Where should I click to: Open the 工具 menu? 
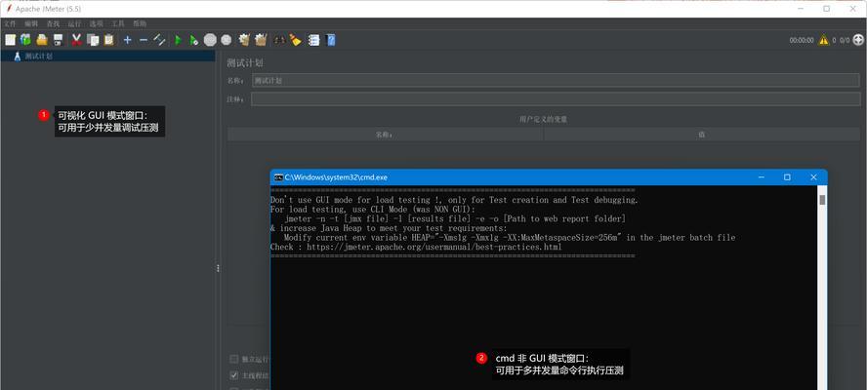tap(118, 23)
